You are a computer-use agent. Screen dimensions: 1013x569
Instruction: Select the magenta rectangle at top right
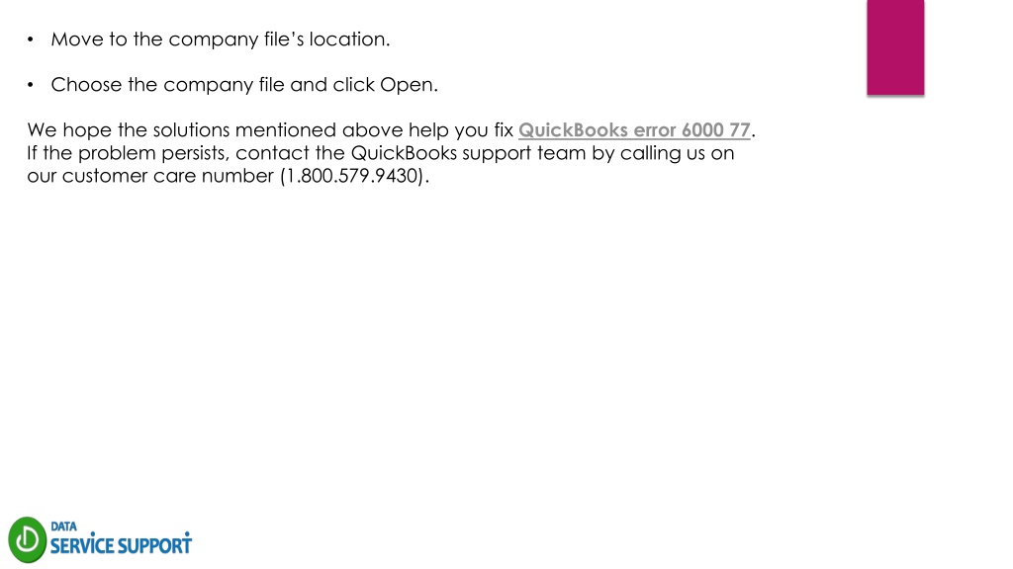pos(895,47)
